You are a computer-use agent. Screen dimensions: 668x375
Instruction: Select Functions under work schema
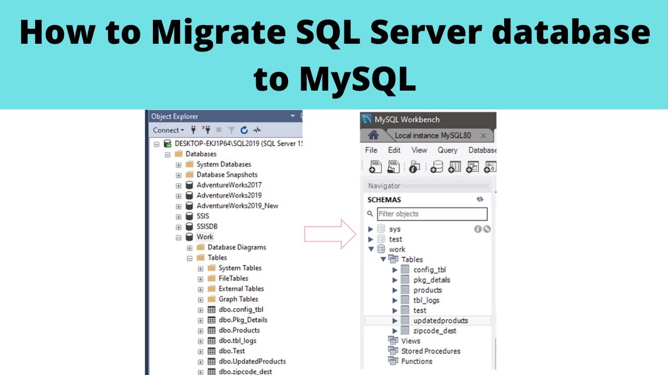click(416, 361)
